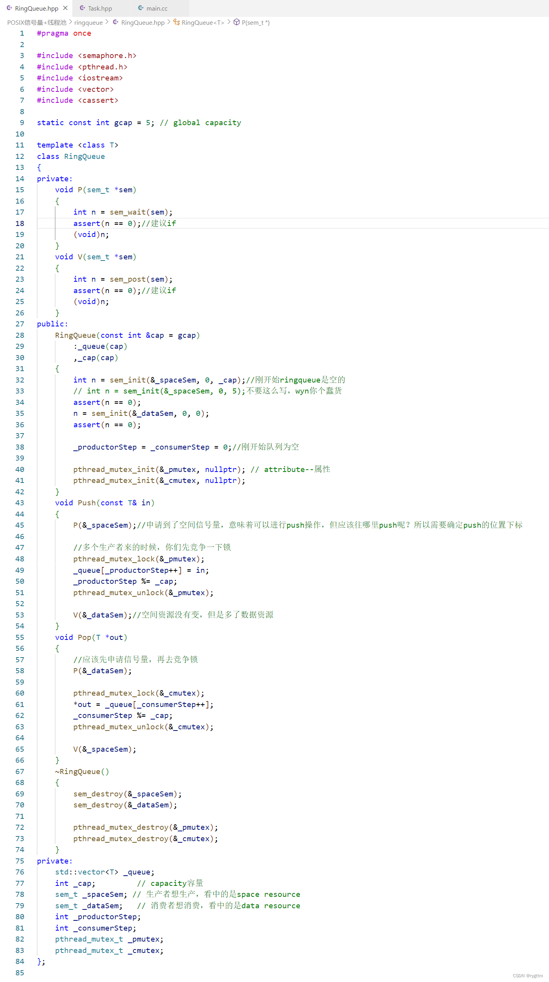Image resolution: width=549 pixels, height=982 pixels.
Task: Select the ringqueue breadcrumb folder
Action: click(89, 22)
